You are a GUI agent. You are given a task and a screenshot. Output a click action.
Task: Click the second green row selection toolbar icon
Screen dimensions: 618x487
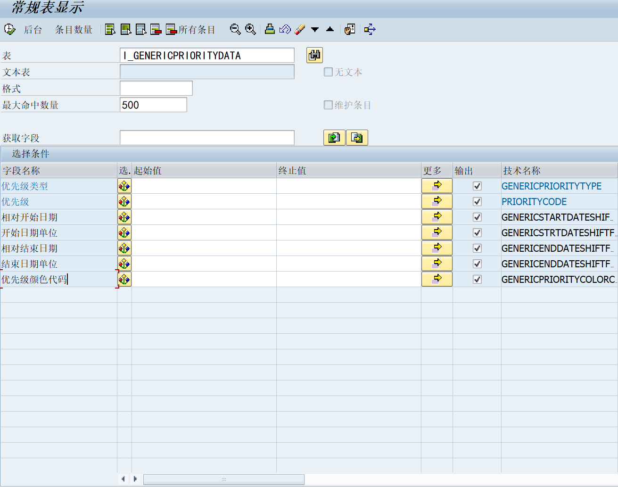pyautogui.click(x=126, y=30)
